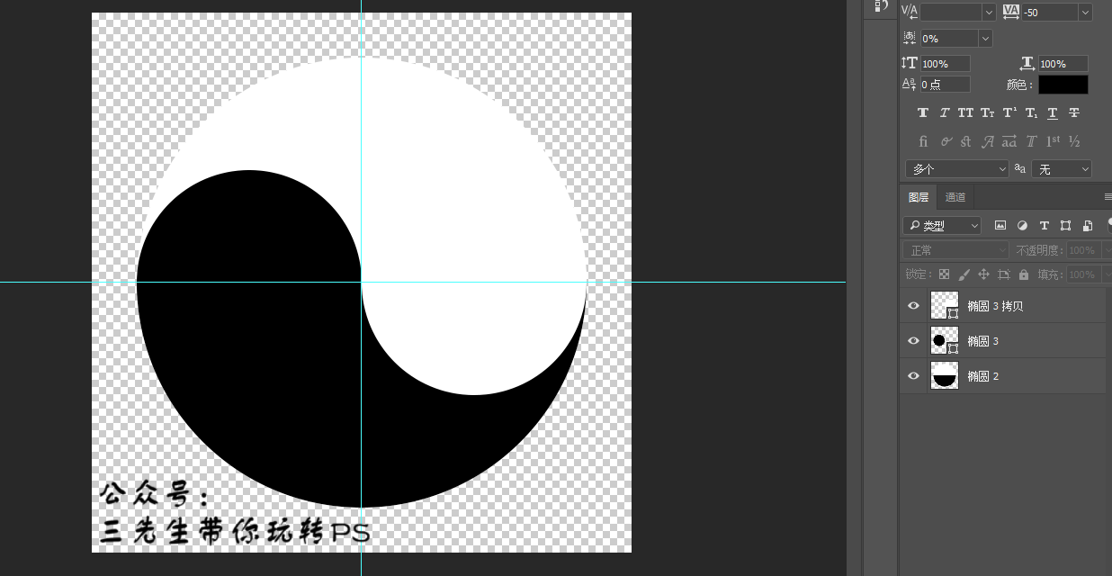Filter layers by shape layer icon
The width and height of the screenshot is (1112, 576).
tap(1065, 226)
